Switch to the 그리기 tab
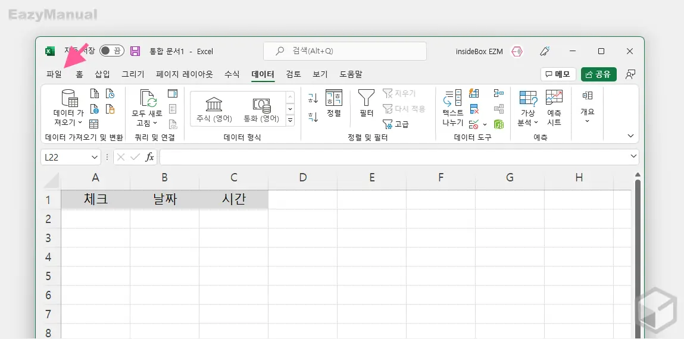 133,74
